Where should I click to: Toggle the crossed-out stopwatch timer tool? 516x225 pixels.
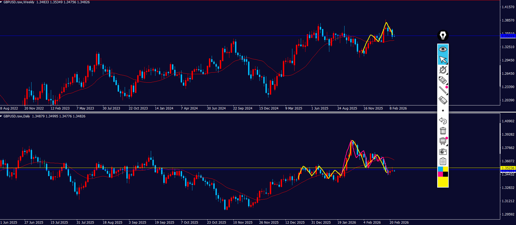coord(443,70)
